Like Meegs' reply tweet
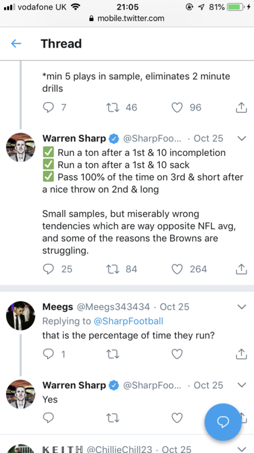The height and width of the screenshot is (453, 254). (177, 354)
